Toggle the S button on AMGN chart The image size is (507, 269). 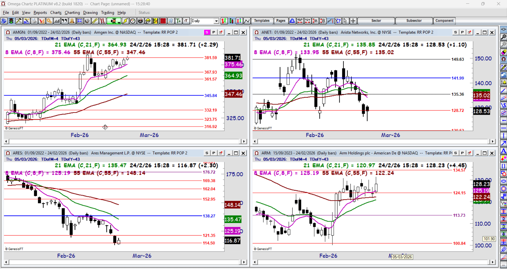[x=207, y=32]
